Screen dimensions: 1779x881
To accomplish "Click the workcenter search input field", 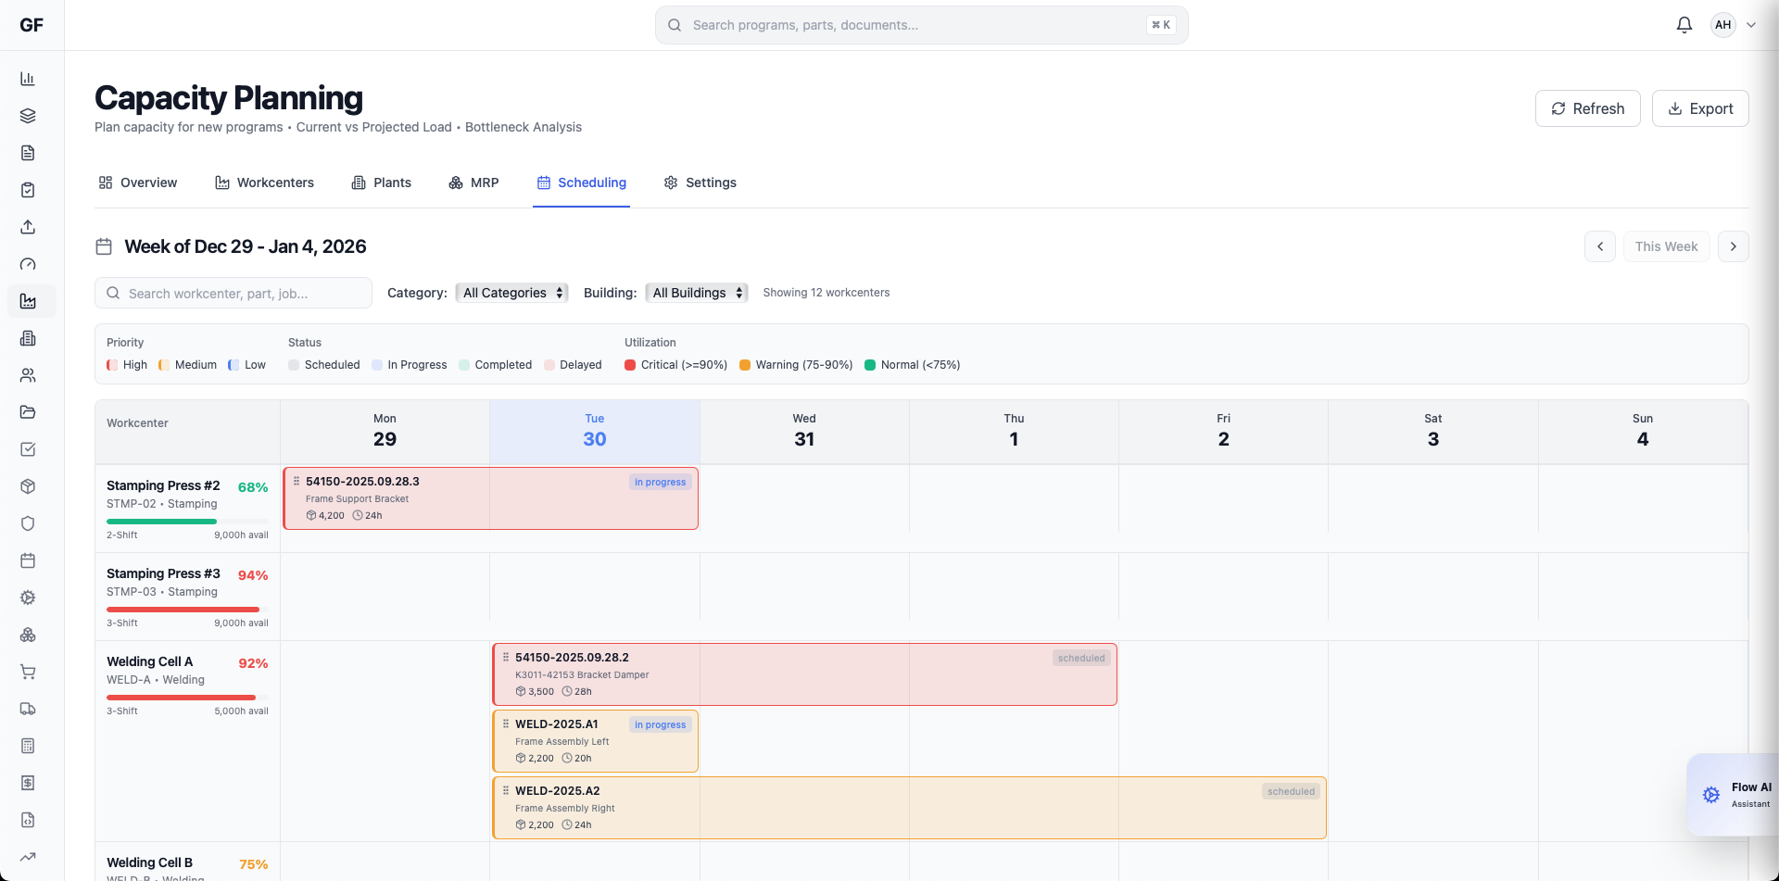I will tap(233, 293).
